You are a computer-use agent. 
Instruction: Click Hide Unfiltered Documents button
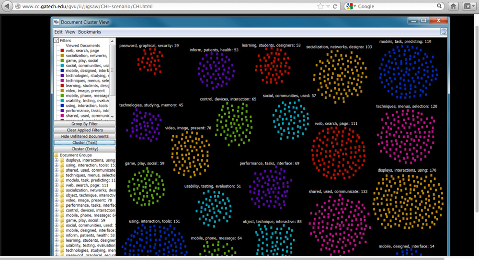(84, 136)
